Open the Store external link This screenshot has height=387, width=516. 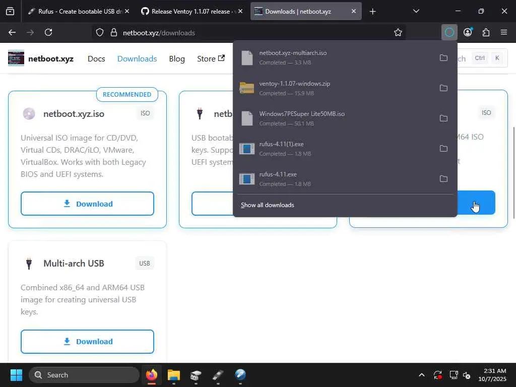pos(211,58)
